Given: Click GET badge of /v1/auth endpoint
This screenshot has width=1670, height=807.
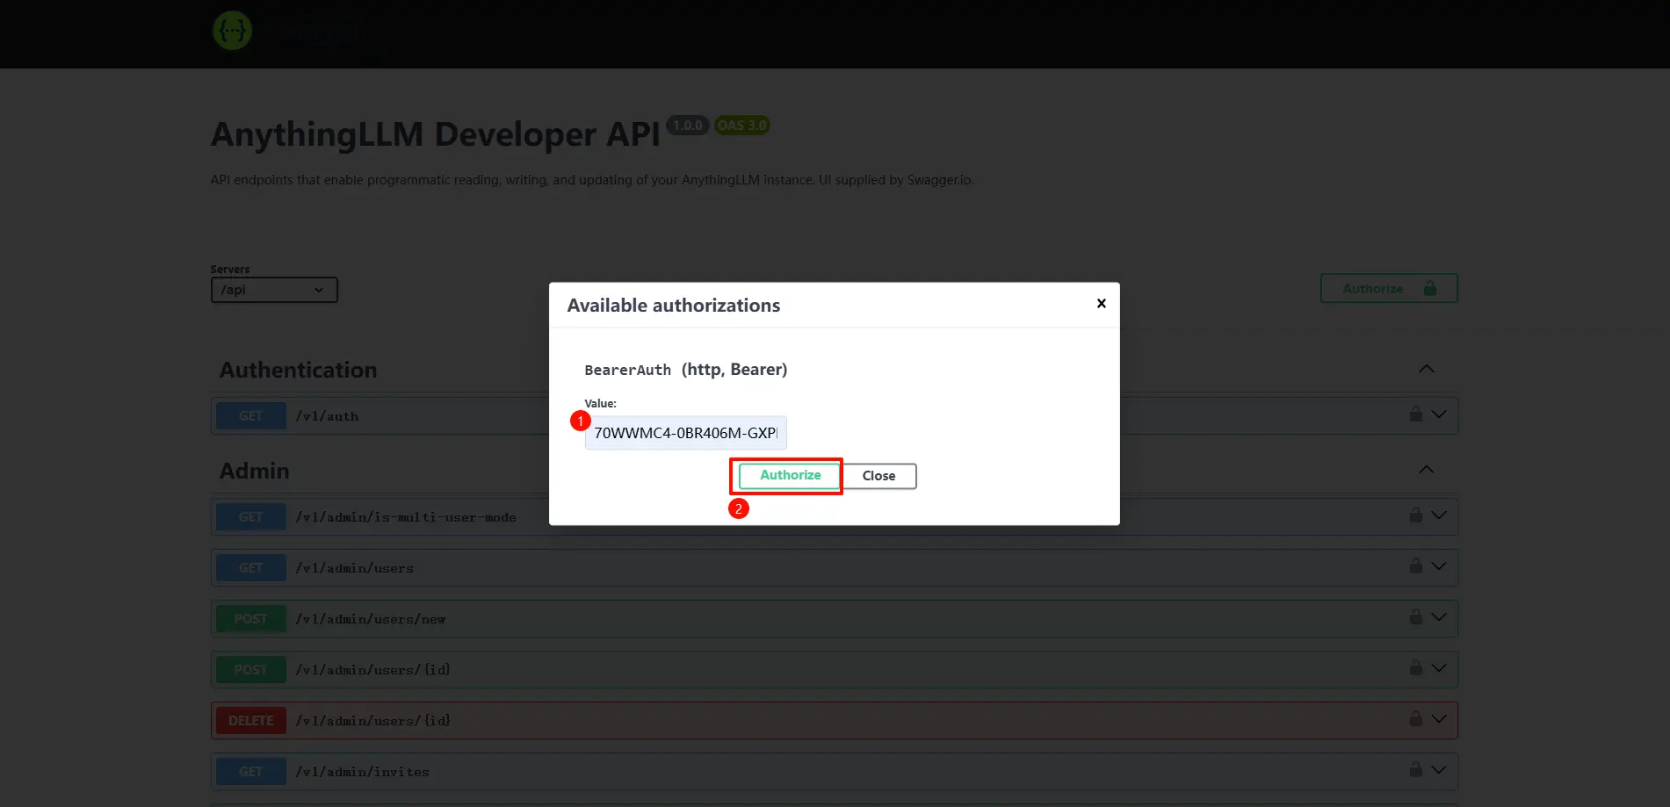Looking at the screenshot, I should click(251, 416).
